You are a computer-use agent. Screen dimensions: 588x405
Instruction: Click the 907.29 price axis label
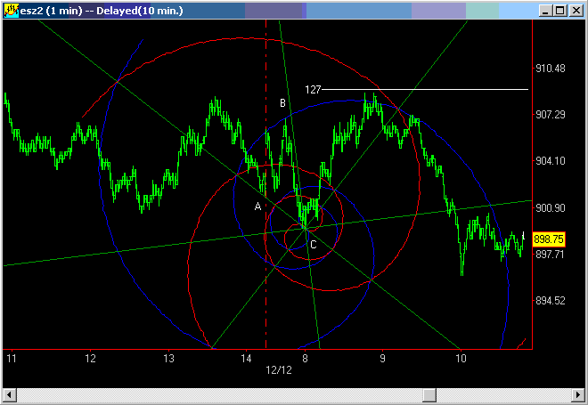[550, 115]
